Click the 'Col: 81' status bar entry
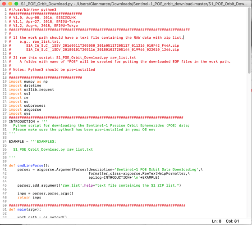 click(x=232, y=221)
